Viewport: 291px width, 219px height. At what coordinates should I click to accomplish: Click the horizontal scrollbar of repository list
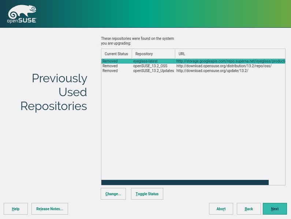coord(185,182)
